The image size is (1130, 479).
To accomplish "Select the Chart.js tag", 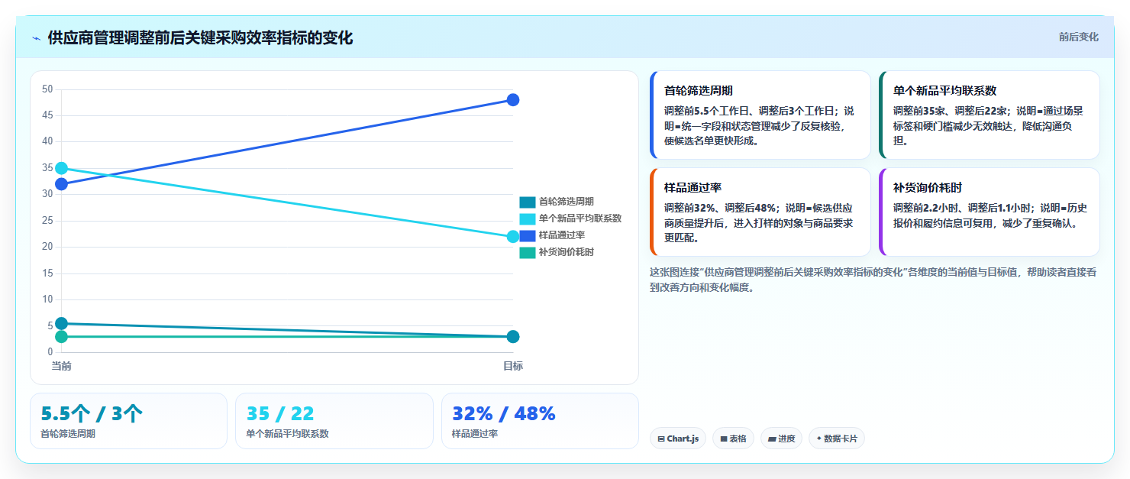I will [x=678, y=439].
